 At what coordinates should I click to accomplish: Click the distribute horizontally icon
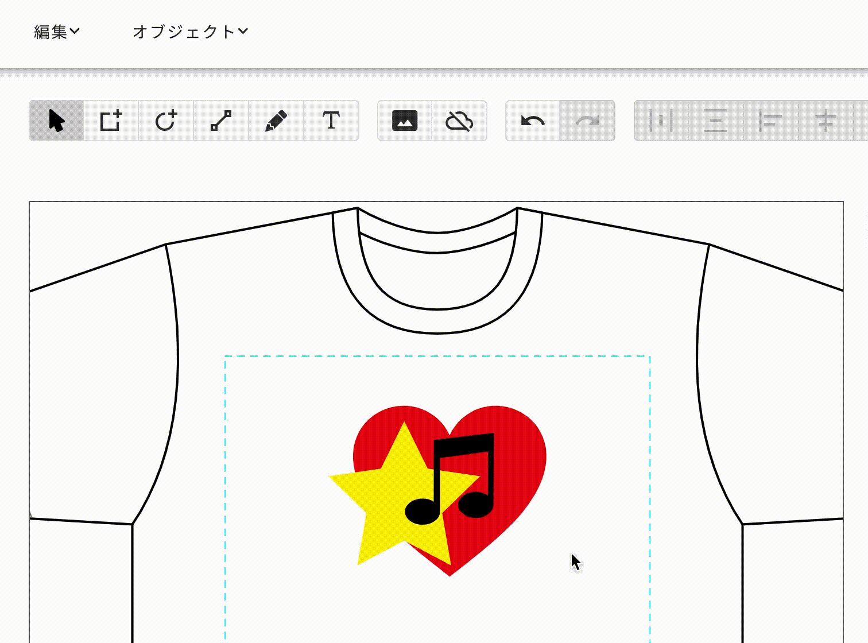click(x=661, y=121)
